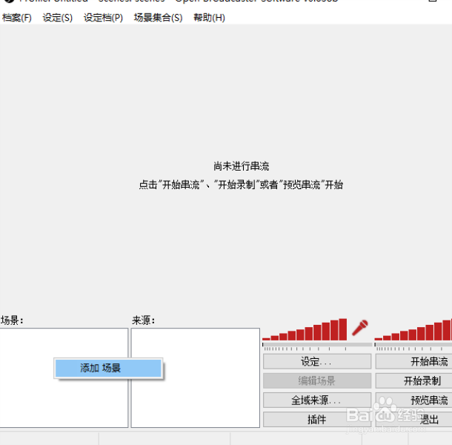This screenshot has height=445, width=452.
Task: Choose 添加 场景 in context menu
Action: [x=108, y=368]
